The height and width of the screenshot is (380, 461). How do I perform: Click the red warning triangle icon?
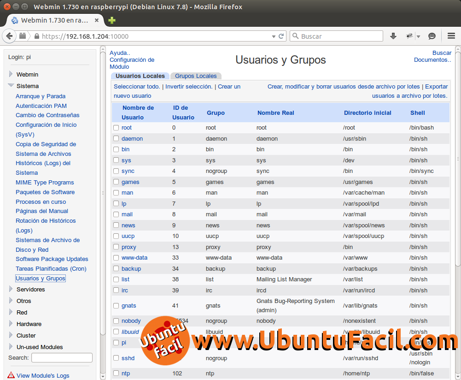click(11, 375)
